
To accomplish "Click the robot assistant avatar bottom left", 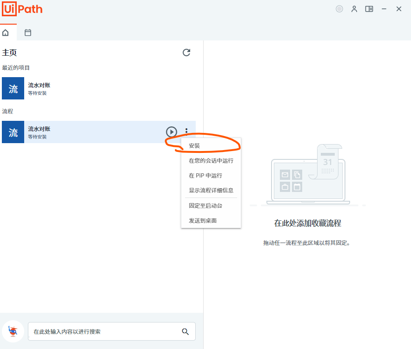I will 13,331.
